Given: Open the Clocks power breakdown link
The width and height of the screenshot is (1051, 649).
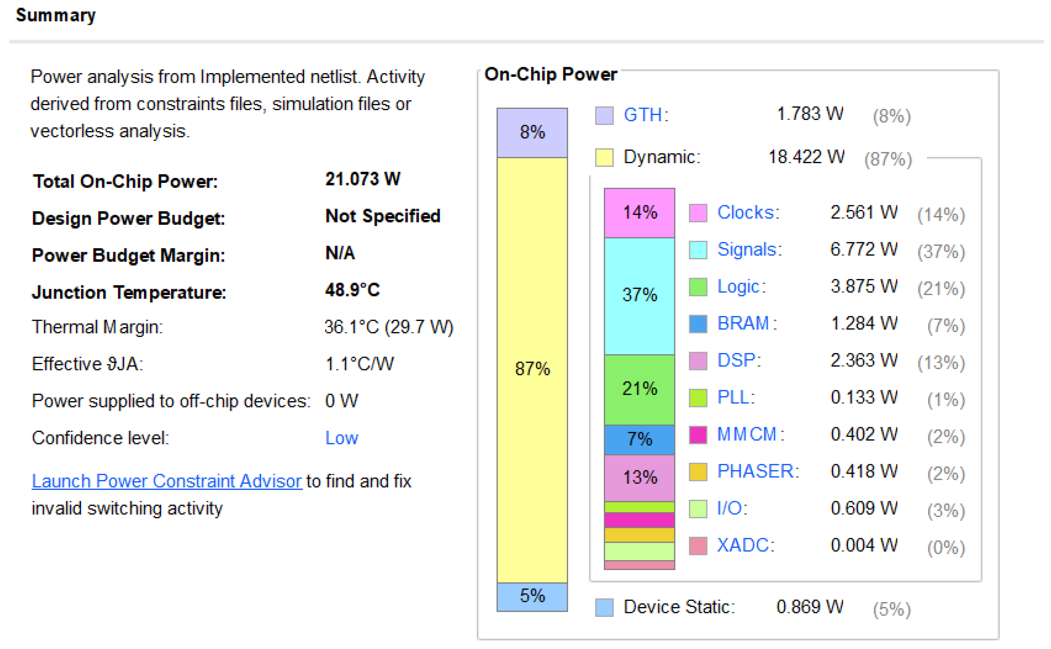Looking at the screenshot, I should [x=746, y=212].
